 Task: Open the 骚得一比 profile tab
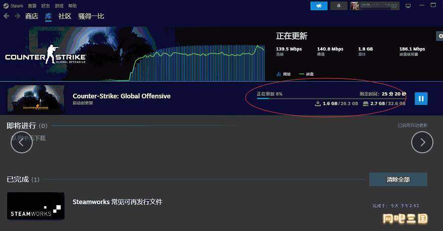[x=91, y=16]
